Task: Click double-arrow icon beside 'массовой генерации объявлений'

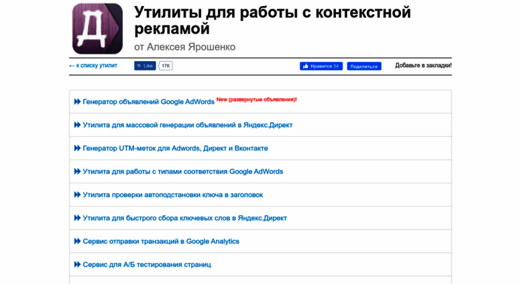Action: 77,125
